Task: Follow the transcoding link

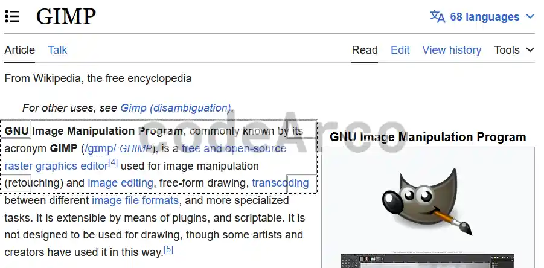Action: [x=280, y=183]
